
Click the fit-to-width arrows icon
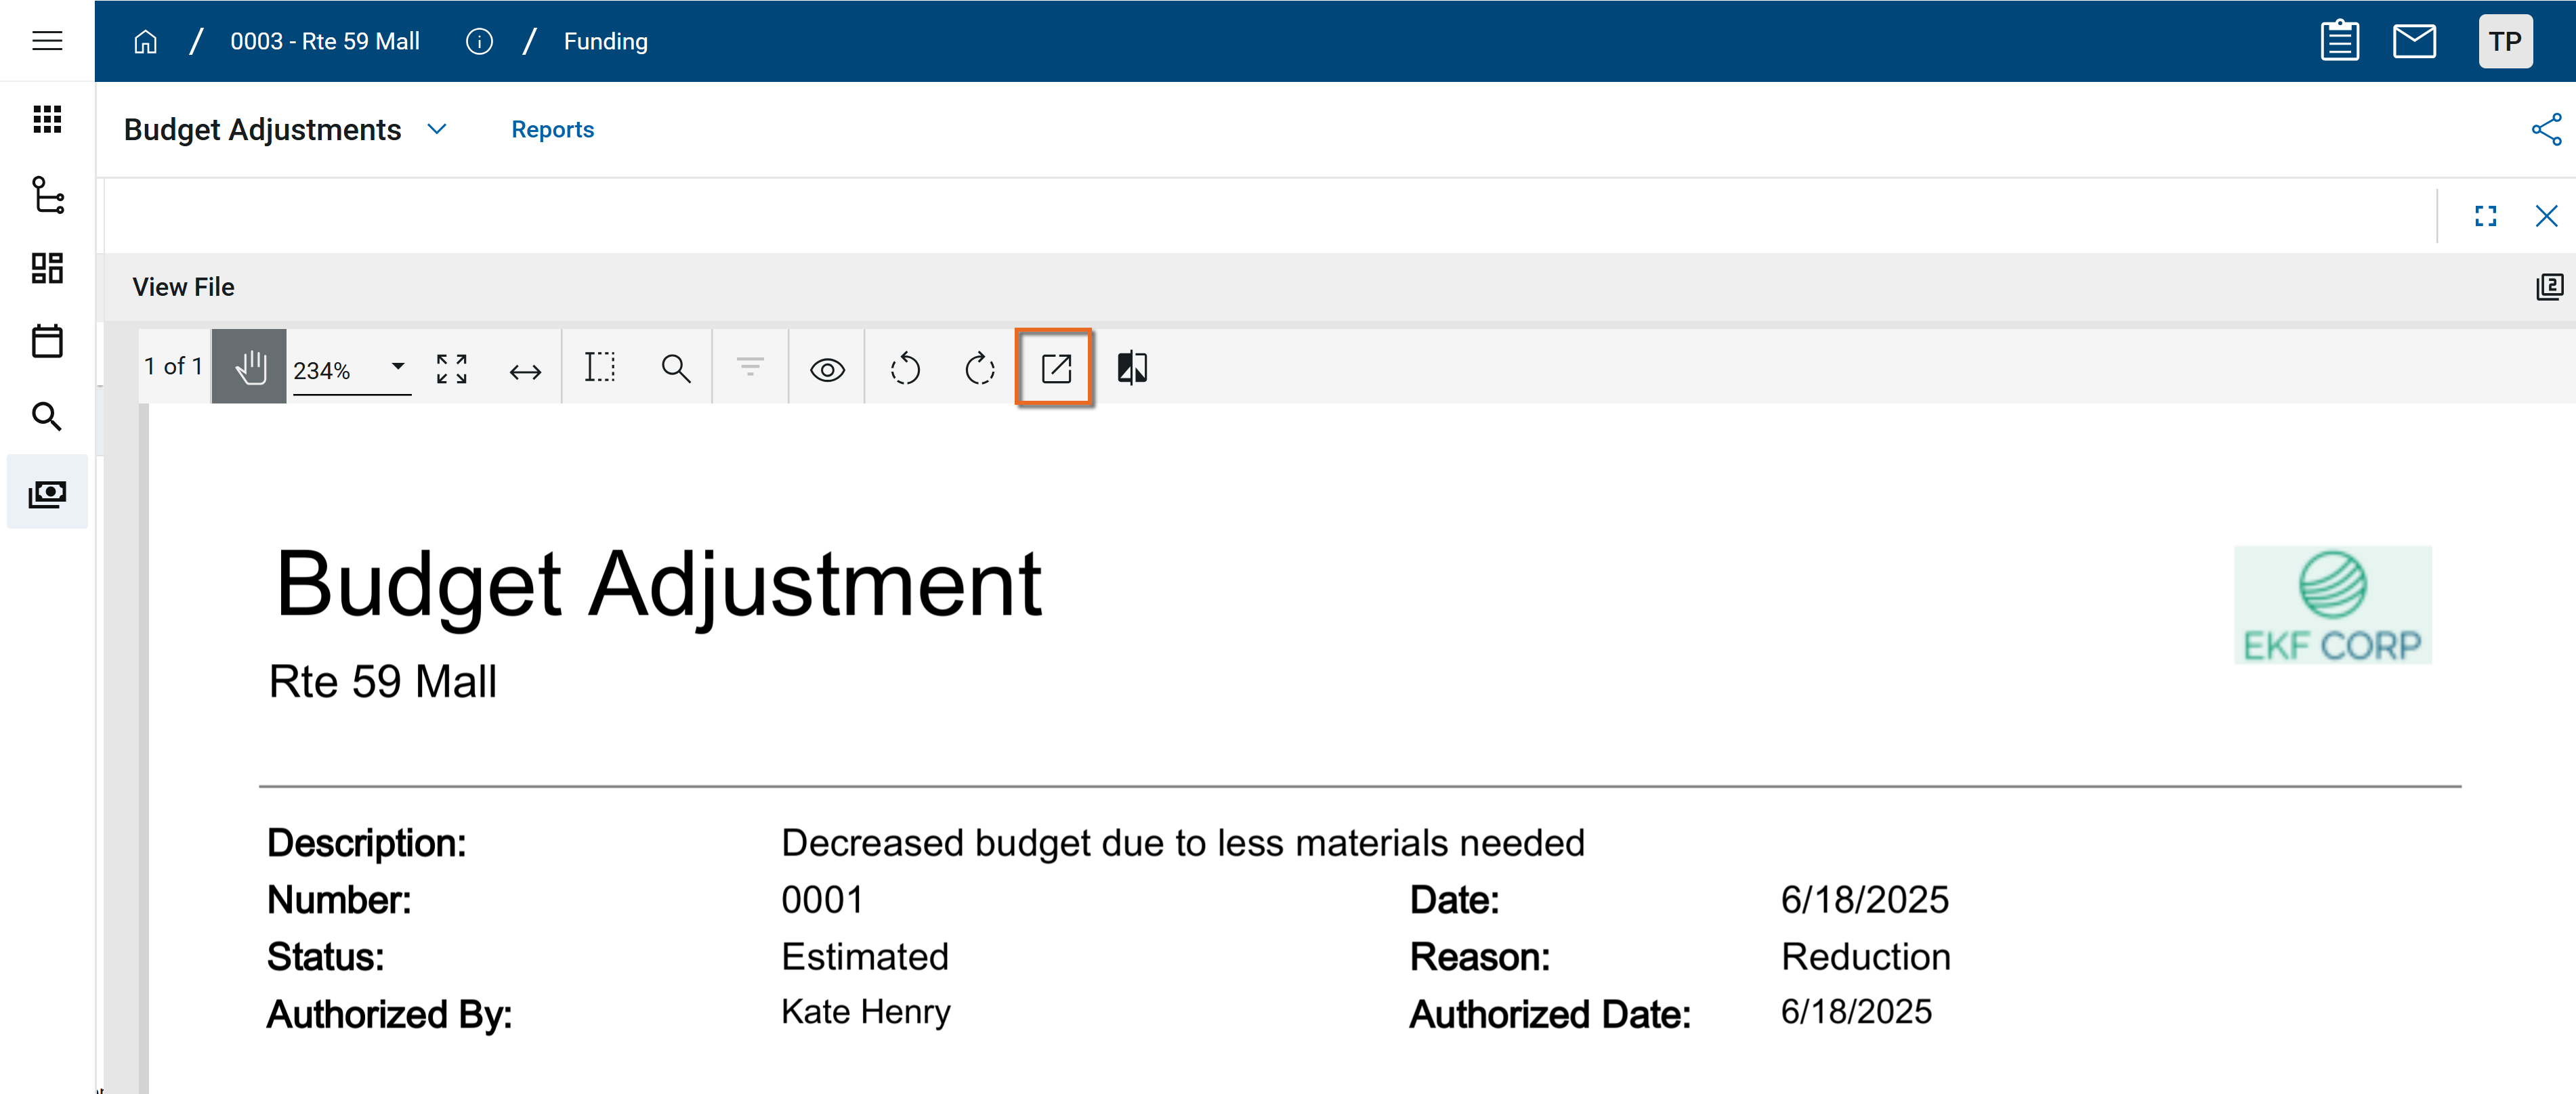pyautogui.click(x=525, y=372)
